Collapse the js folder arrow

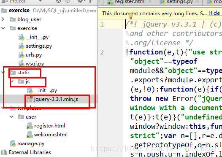click(x=12, y=81)
